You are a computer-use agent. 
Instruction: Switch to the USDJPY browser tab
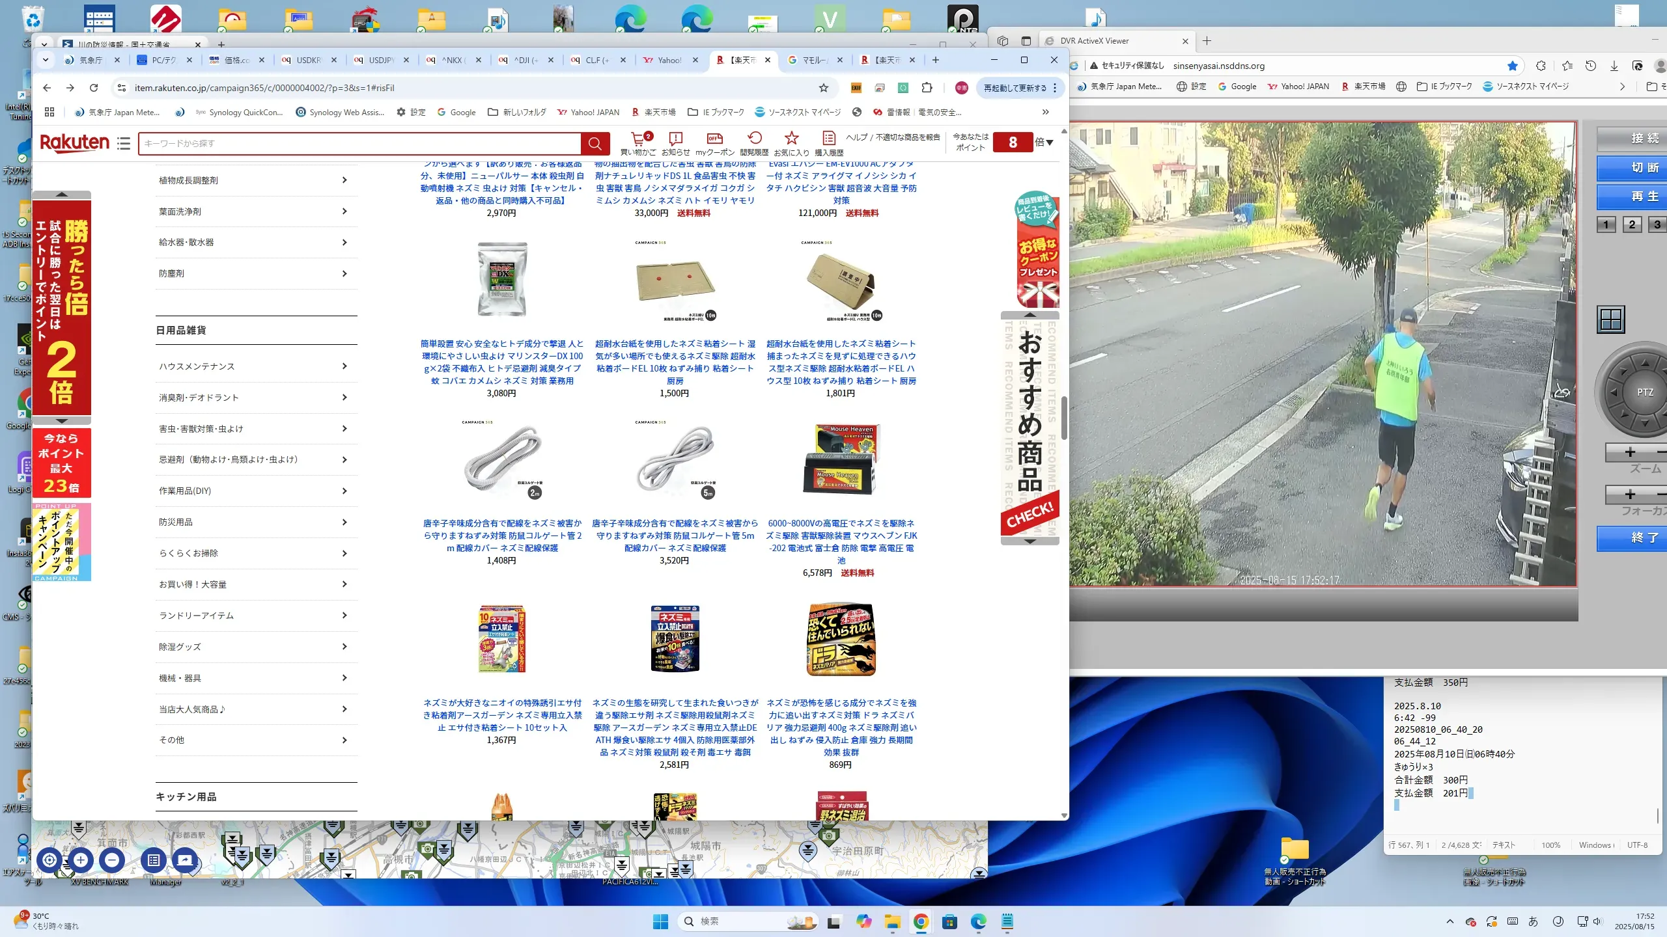(380, 60)
